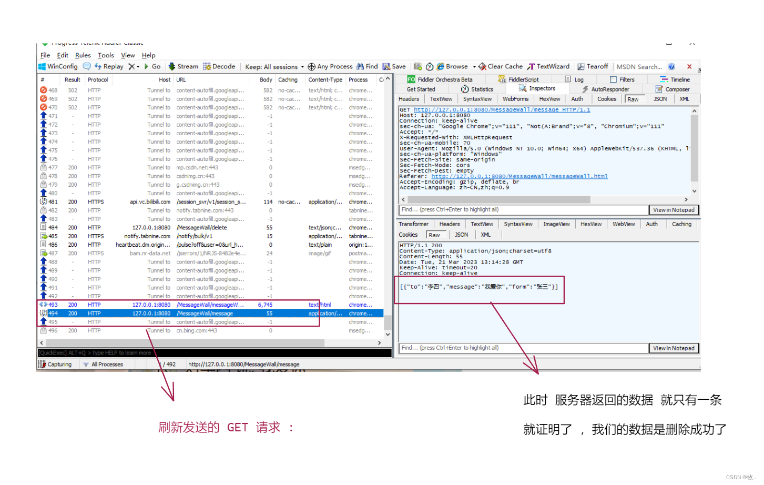Click the Go resume arrow

point(152,67)
